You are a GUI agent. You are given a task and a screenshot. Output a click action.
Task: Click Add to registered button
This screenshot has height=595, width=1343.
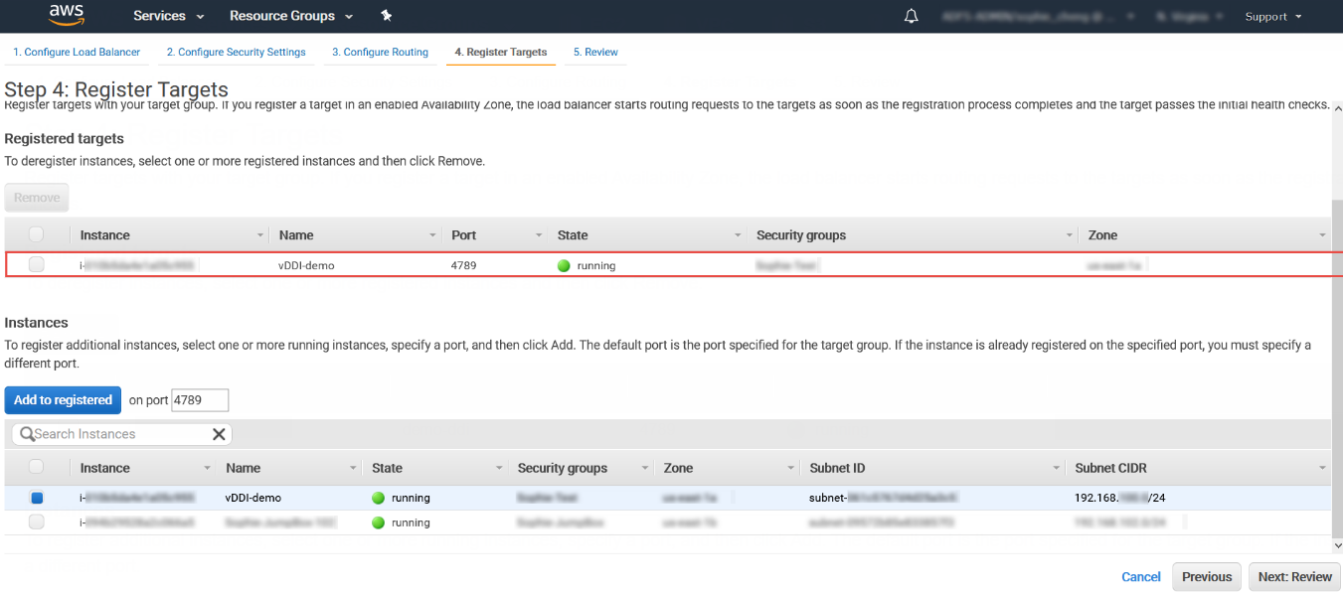(x=63, y=400)
